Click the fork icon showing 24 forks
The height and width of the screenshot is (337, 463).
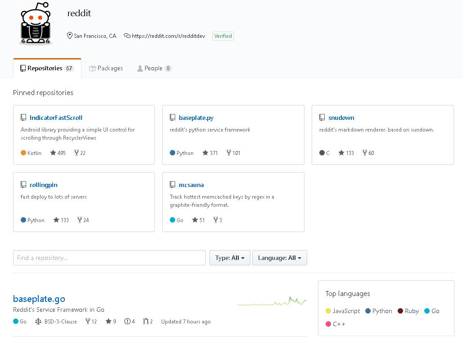click(x=80, y=220)
